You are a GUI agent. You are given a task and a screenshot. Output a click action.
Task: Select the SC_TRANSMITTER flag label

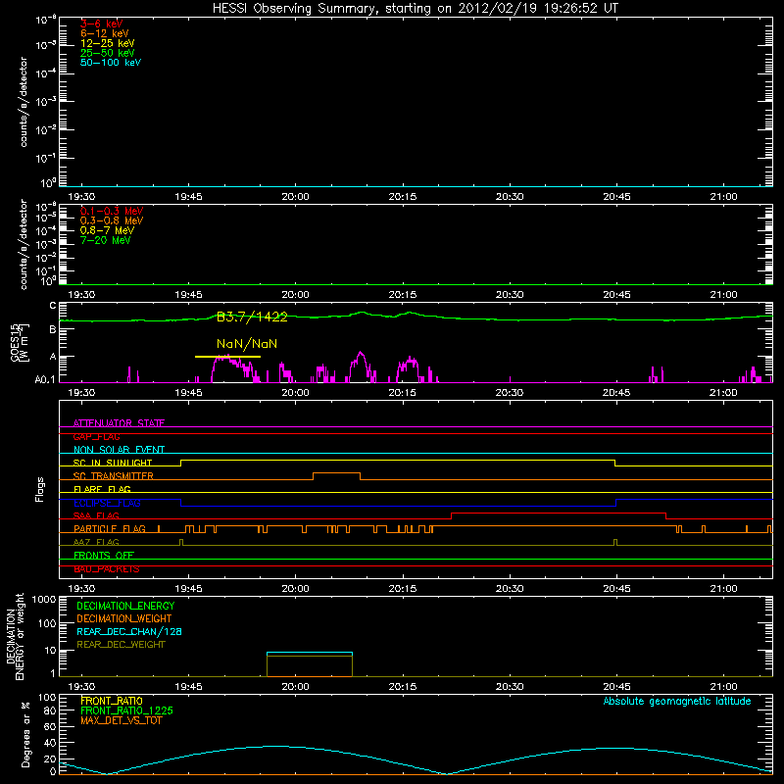click(114, 476)
